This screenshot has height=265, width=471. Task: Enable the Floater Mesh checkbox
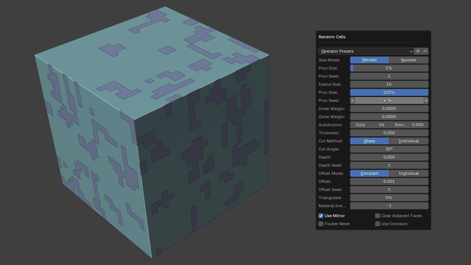[x=321, y=224]
